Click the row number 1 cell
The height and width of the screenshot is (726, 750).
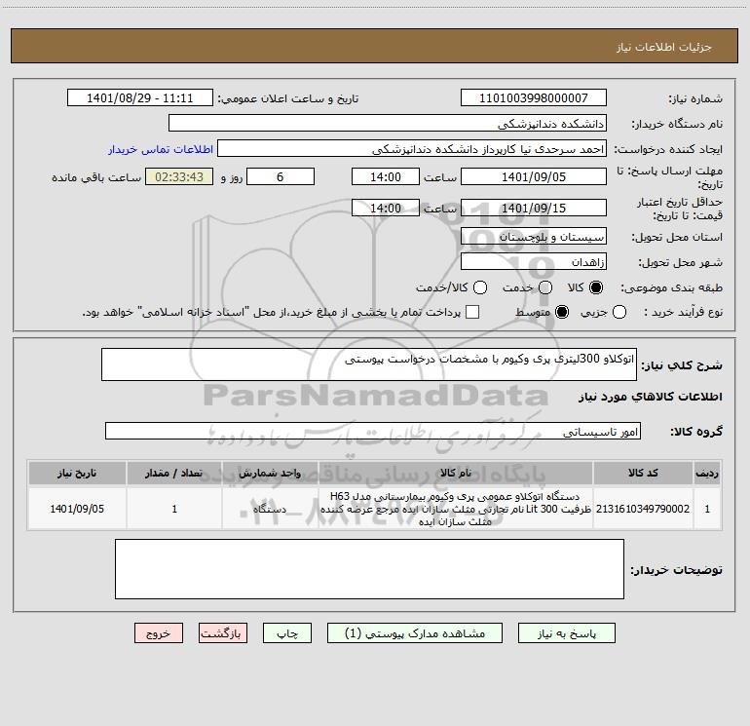[707, 509]
